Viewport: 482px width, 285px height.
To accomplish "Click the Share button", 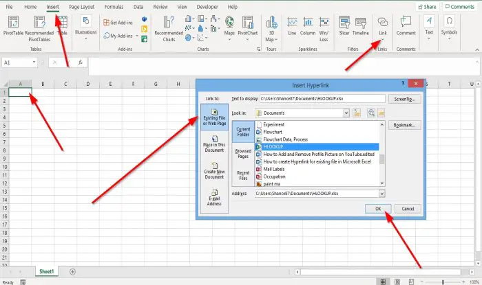I will (427, 7).
